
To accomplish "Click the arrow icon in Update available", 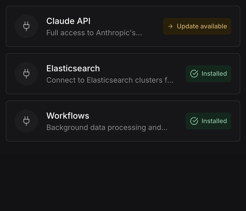I will tap(170, 26).
